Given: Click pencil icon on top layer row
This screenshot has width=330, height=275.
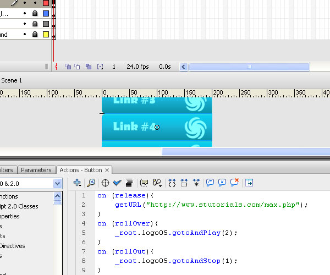Looking at the screenshot, I should tap(14, 3).
